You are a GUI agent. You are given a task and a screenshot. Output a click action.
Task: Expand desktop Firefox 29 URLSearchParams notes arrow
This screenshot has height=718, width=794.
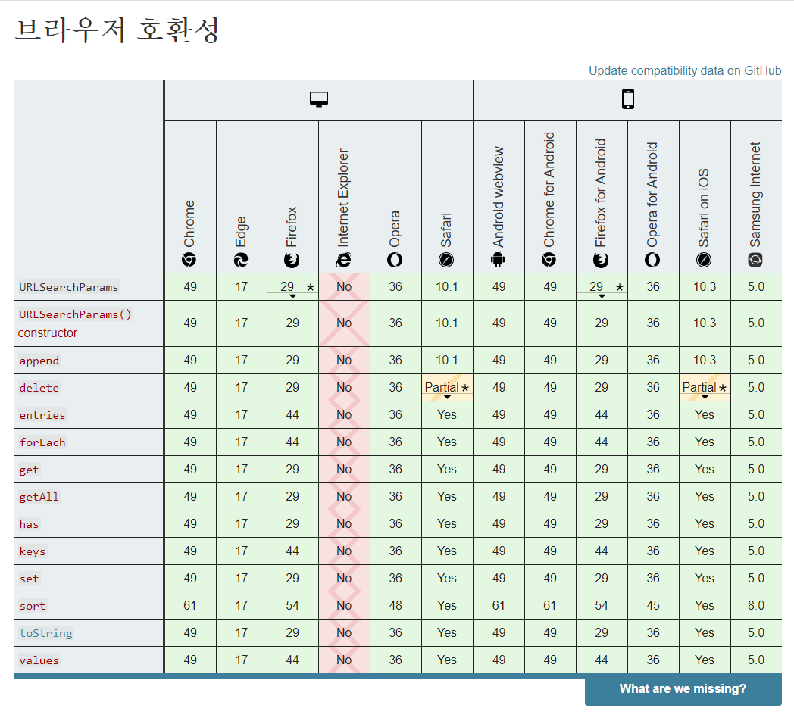pos(292,296)
